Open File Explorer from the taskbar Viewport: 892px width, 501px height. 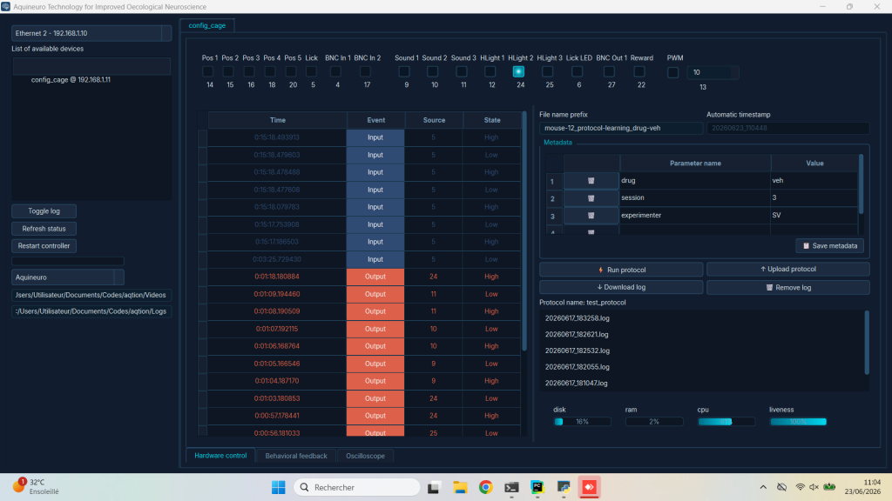[460, 487]
